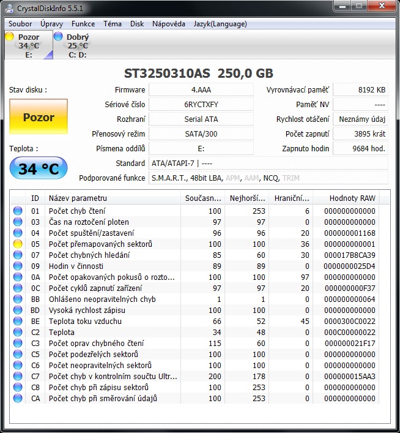Screen dimensions: 400x433
Task: Click the status icon for Čas na roztočení ploten
Action: point(18,222)
